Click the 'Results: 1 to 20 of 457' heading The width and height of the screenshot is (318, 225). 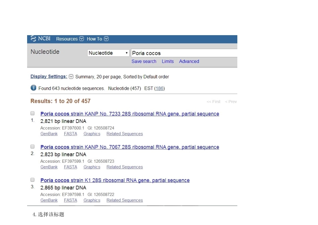pyautogui.click(x=61, y=101)
